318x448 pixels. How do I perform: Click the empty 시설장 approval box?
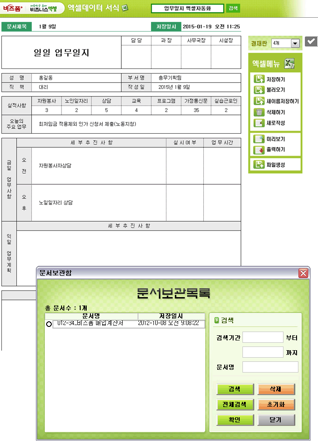click(226, 56)
